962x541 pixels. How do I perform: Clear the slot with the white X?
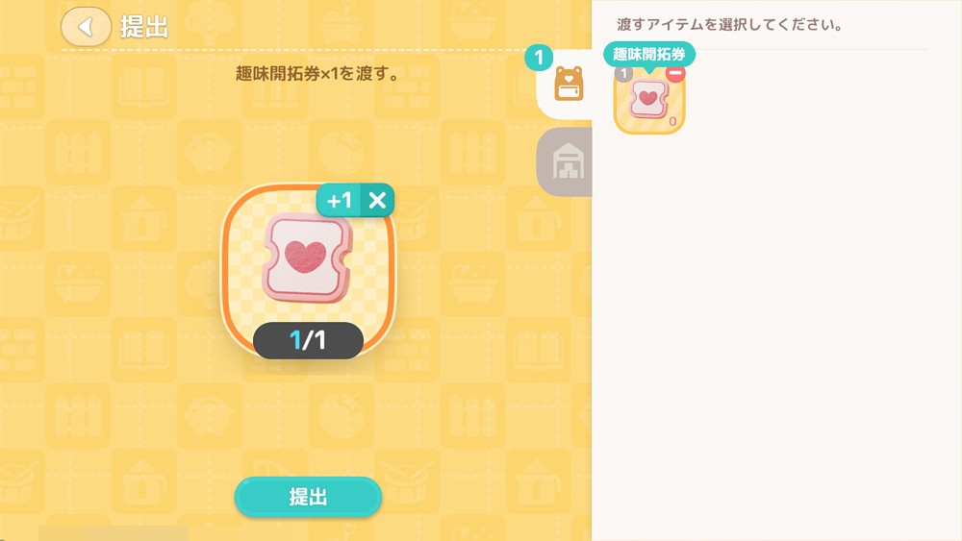click(377, 200)
